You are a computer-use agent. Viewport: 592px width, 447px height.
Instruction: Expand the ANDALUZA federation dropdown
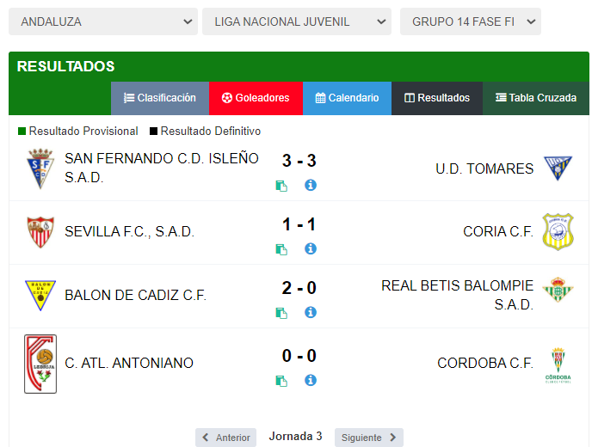click(103, 21)
